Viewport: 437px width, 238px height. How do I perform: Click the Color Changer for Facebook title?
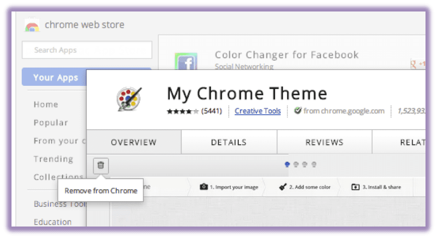[287, 55]
